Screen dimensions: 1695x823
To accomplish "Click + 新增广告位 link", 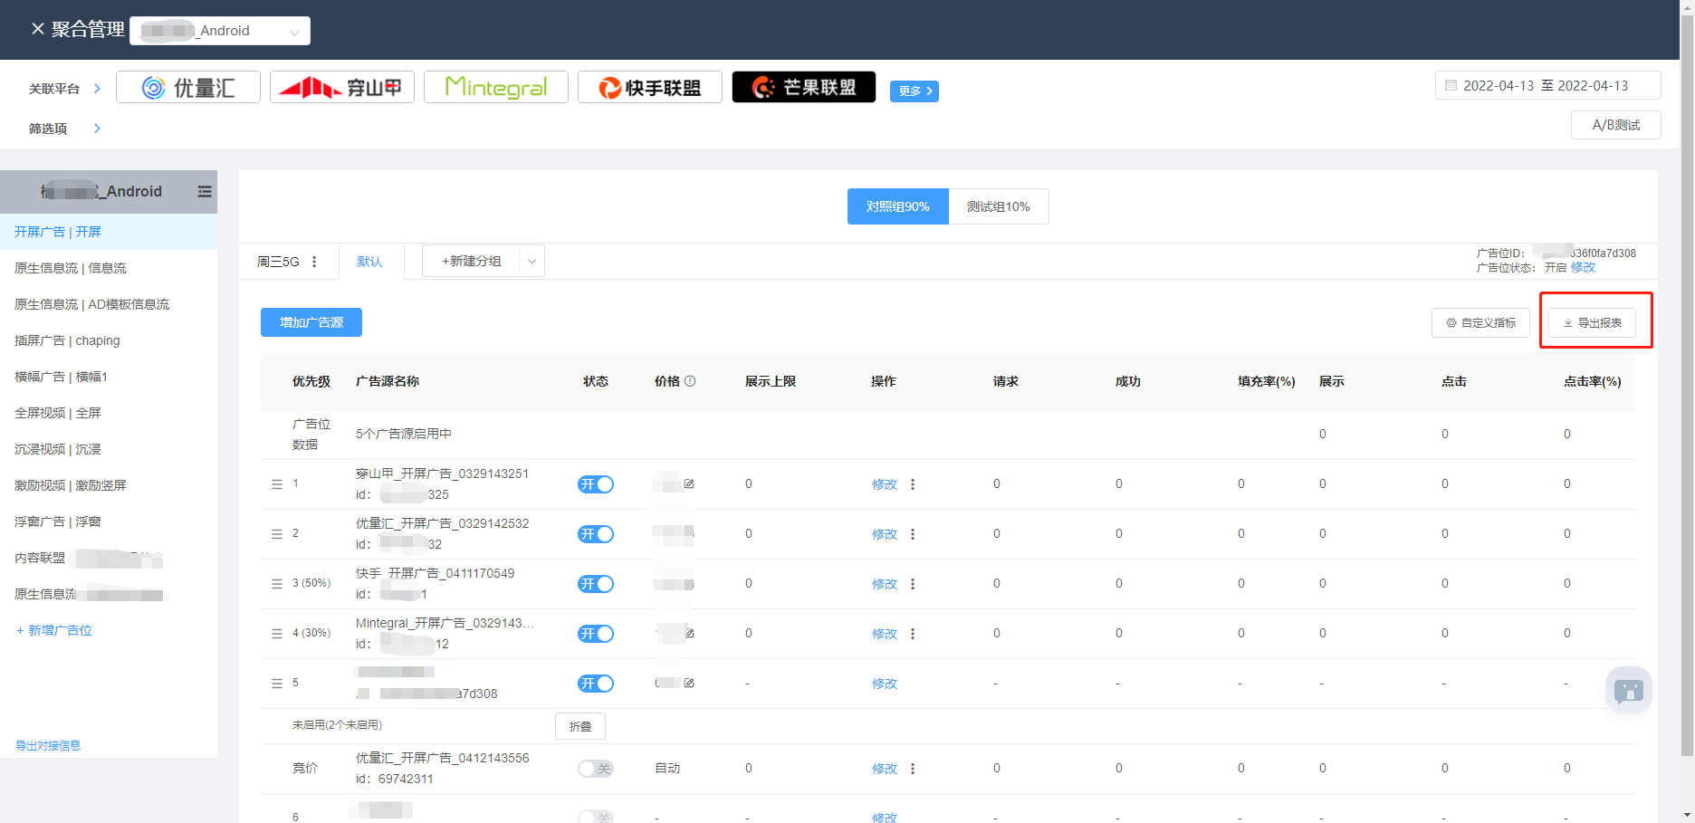I will tap(54, 630).
